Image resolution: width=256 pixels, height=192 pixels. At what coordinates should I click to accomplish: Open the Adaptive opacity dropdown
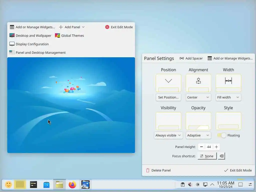[x=198, y=135]
